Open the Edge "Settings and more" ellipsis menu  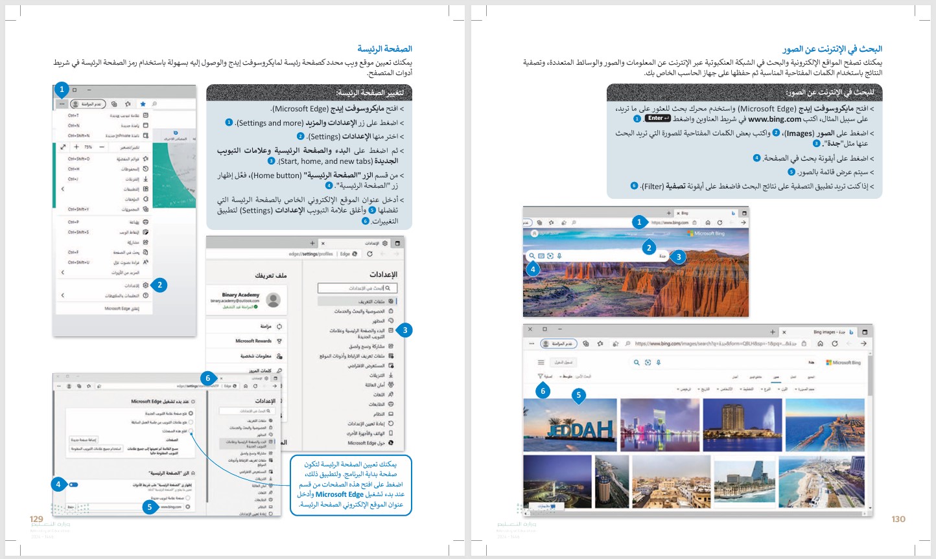click(62, 104)
